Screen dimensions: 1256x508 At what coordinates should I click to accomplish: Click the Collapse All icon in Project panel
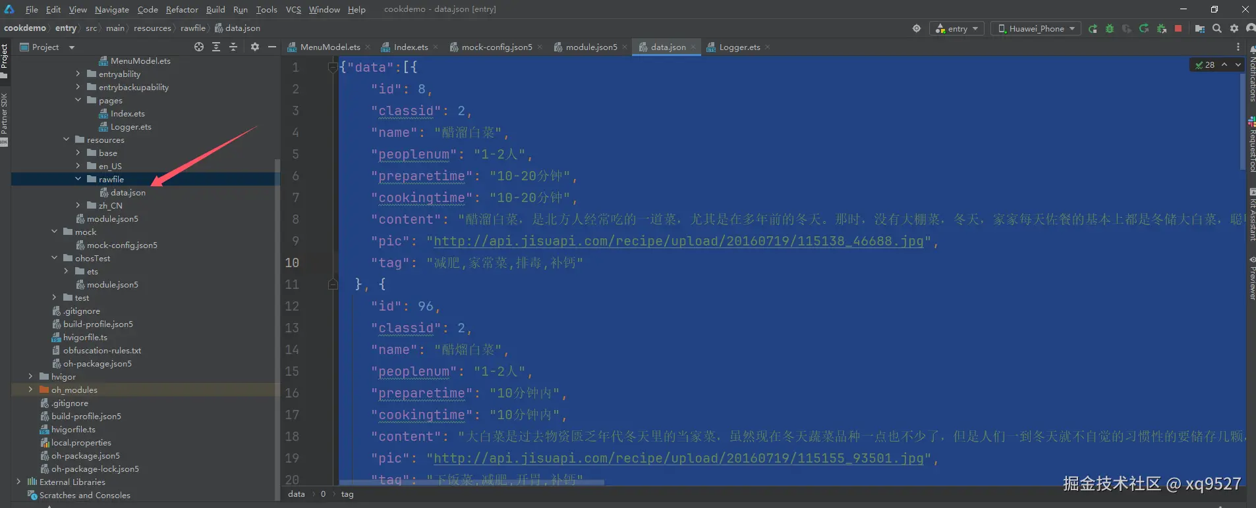coord(233,47)
